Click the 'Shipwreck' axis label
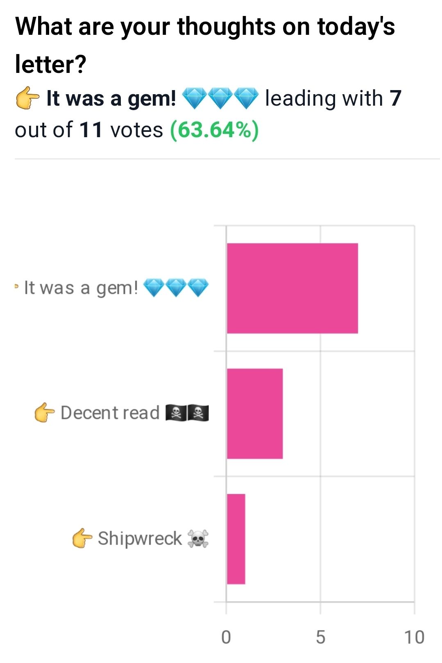The image size is (442, 663). click(140, 539)
